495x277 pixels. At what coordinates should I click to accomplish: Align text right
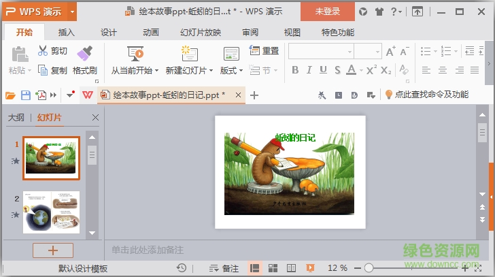tap(460, 70)
